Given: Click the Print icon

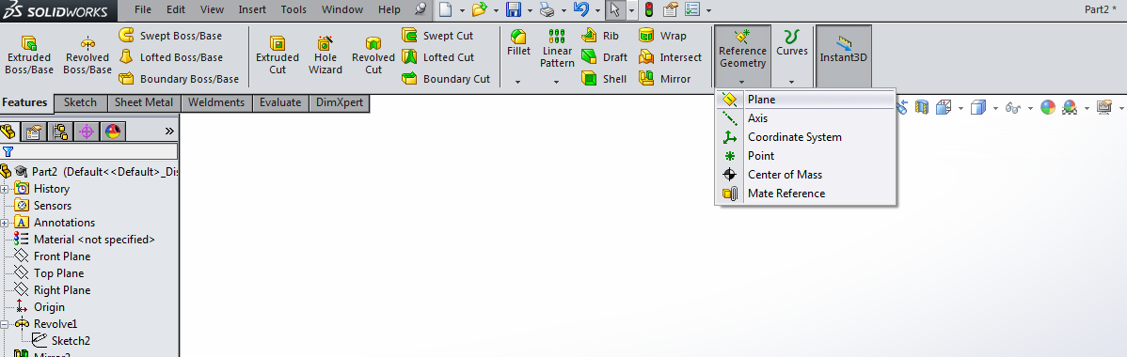Looking at the screenshot, I should [x=548, y=10].
